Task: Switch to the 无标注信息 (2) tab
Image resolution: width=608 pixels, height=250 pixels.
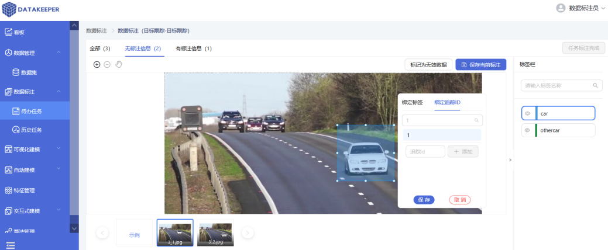Action: point(143,48)
